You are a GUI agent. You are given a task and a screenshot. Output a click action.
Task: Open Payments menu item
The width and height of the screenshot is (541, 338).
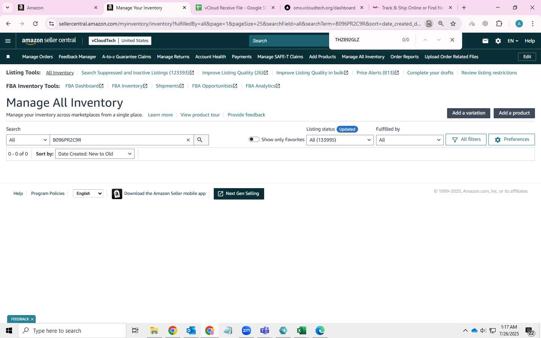coord(242,57)
